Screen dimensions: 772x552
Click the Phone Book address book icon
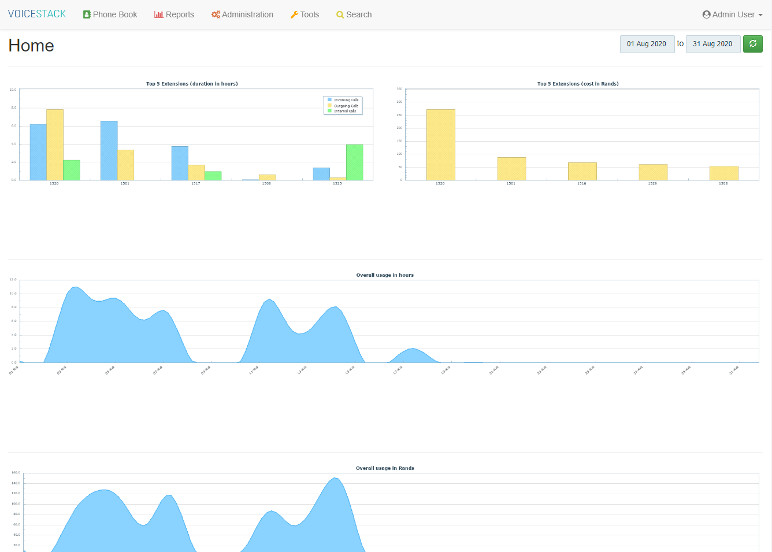(87, 14)
